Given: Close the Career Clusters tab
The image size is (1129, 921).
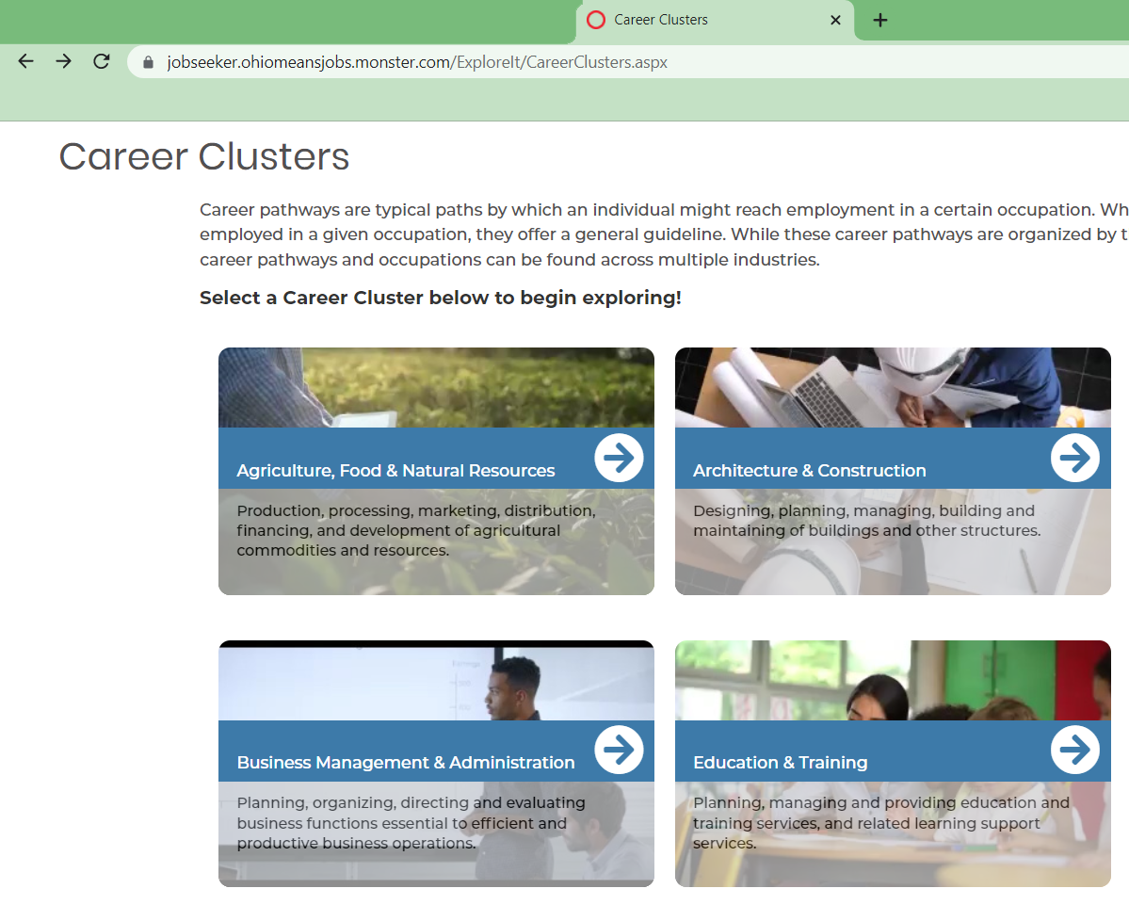Looking at the screenshot, I should coord(835,19).
